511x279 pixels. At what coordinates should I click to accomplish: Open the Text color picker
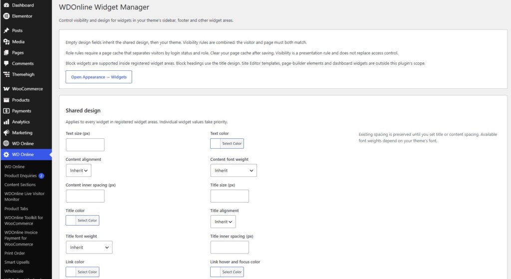227,143
